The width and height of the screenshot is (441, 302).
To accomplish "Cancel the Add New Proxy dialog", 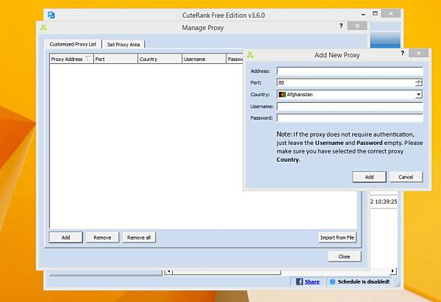I will (x=406, y=177).
